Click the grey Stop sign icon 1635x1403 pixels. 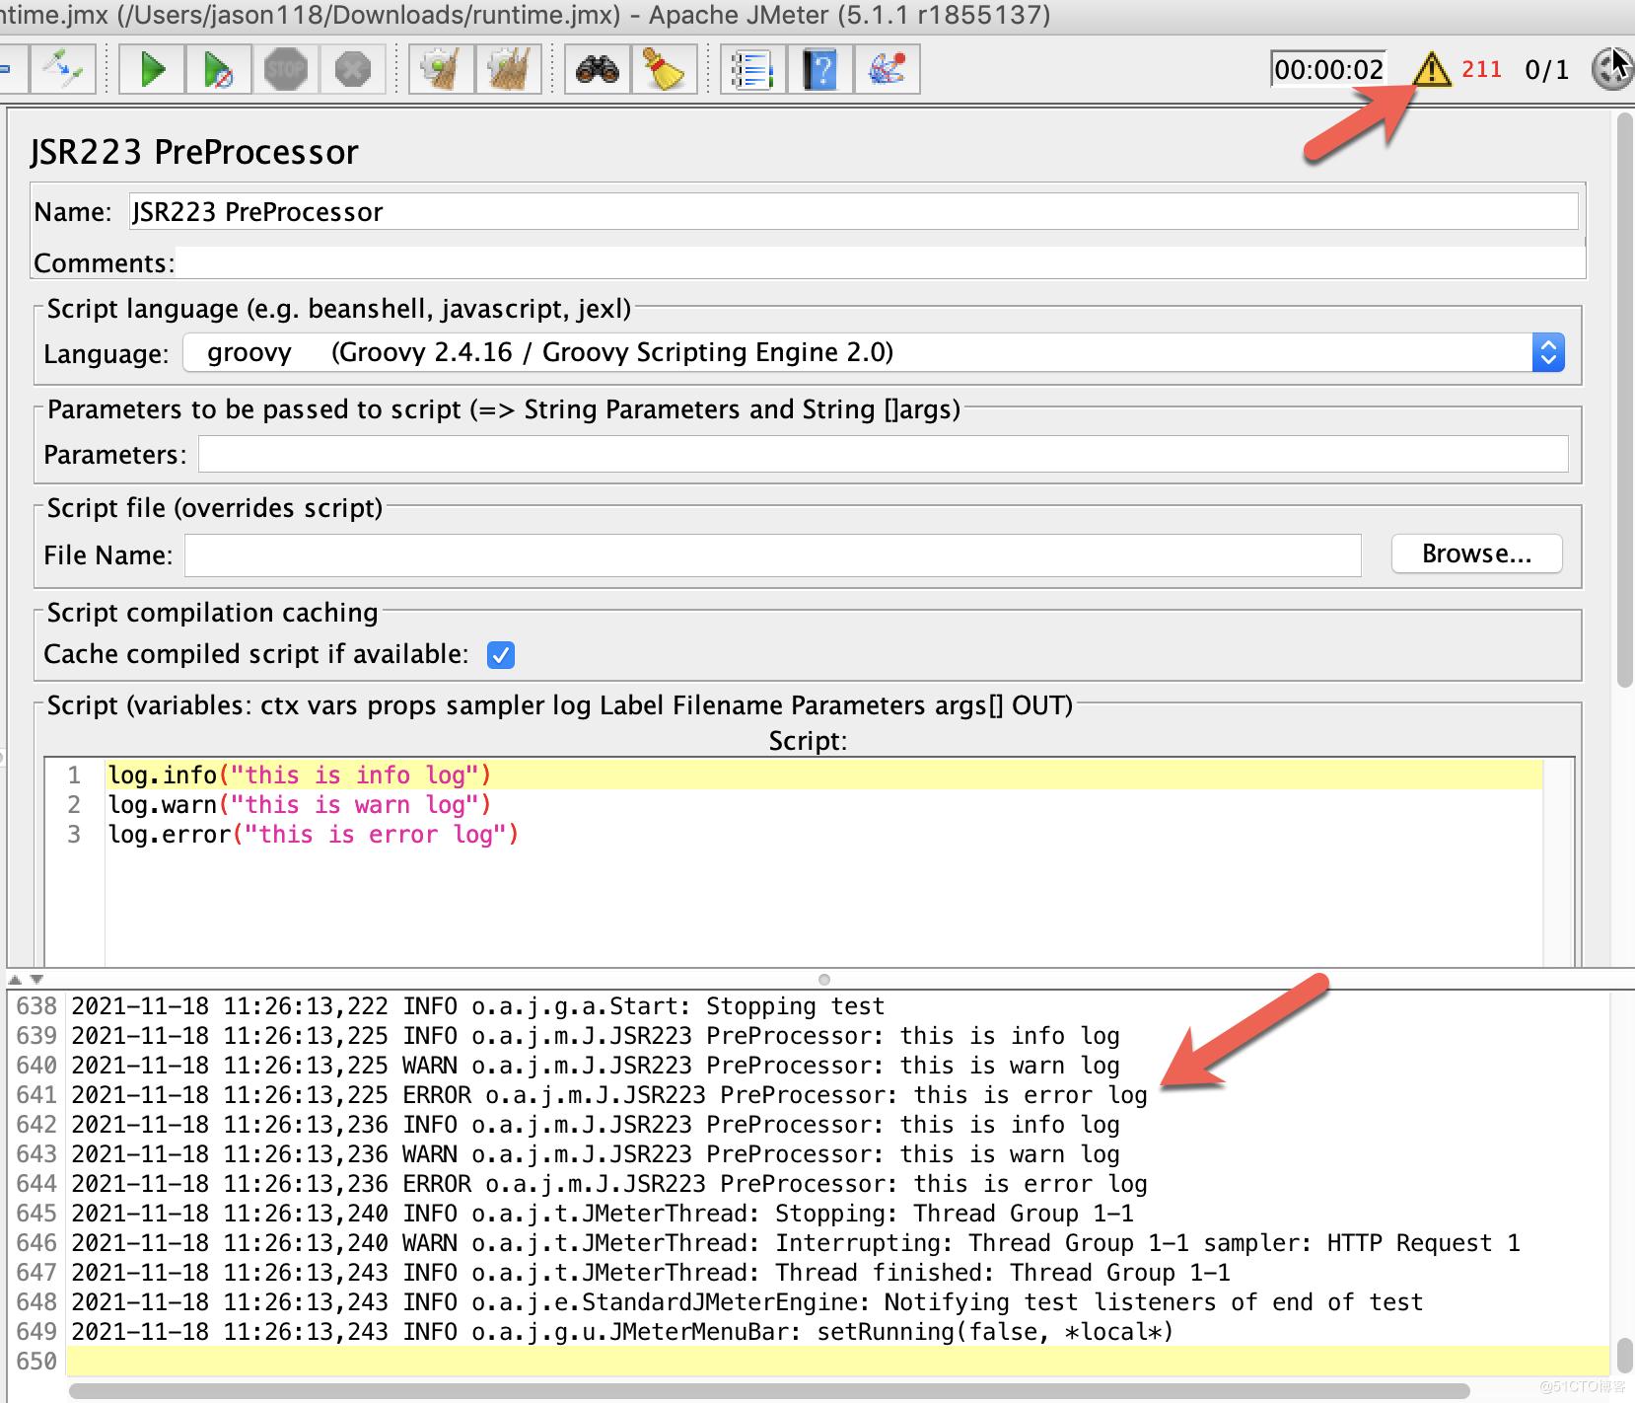286,69
